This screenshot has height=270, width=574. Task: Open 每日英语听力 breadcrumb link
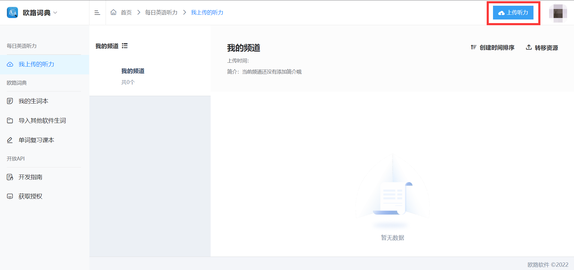click(161, 13)
